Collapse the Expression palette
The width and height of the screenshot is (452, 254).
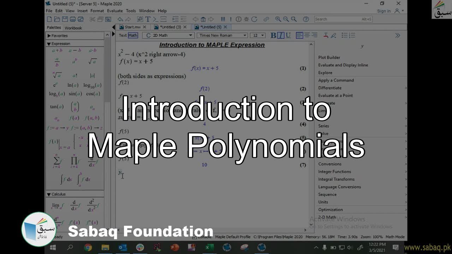point(49,44)
